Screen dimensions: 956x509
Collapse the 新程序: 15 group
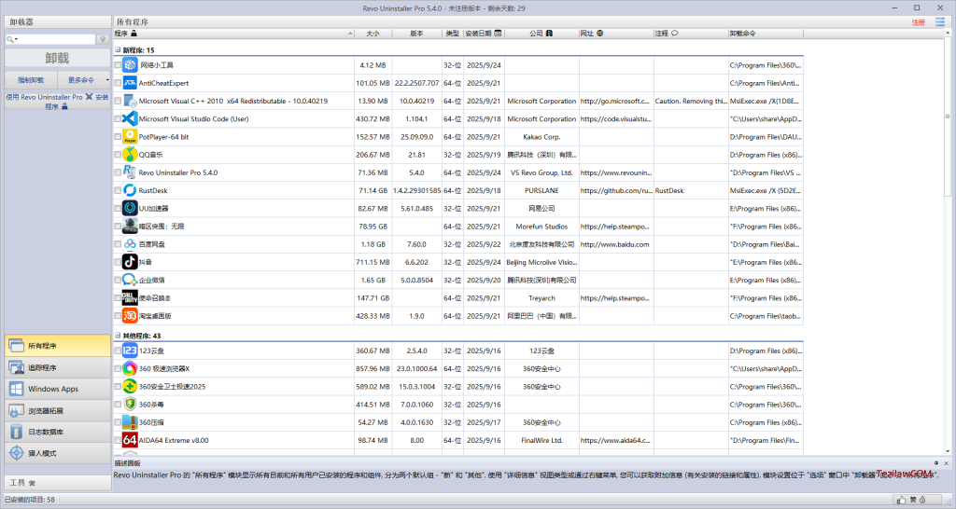(118, 50)
